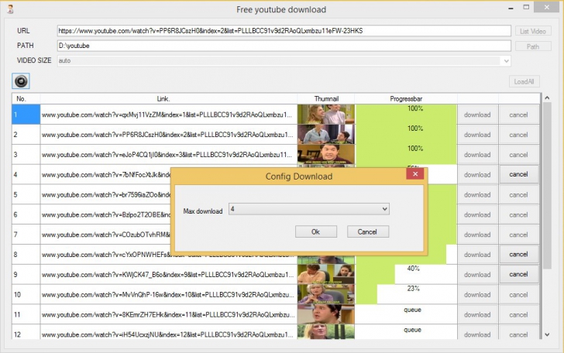Image resolution: width=564 pixels, height=353 pixels.
Task: Click the Path browse button
Action: coord(533,46)
